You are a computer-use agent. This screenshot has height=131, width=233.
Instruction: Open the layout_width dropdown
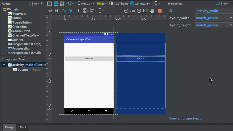point(214,18)
